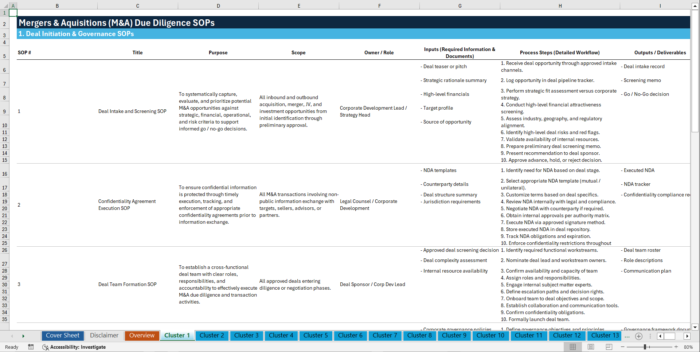Select column H by clicking its header
700x352 pixels.
pyautogui.click(x=560, y=5)
